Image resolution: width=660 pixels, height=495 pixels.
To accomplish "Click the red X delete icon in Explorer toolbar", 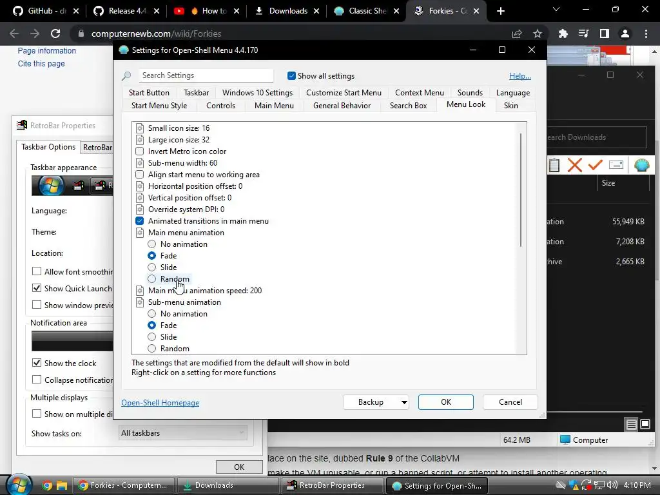I will click(x=574, y=165).
